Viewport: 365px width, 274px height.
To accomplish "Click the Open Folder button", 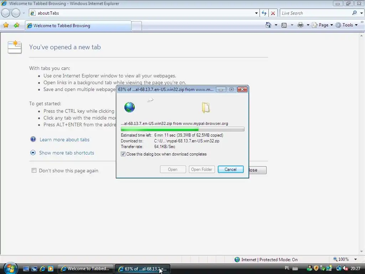I will [x=202, y=169].
